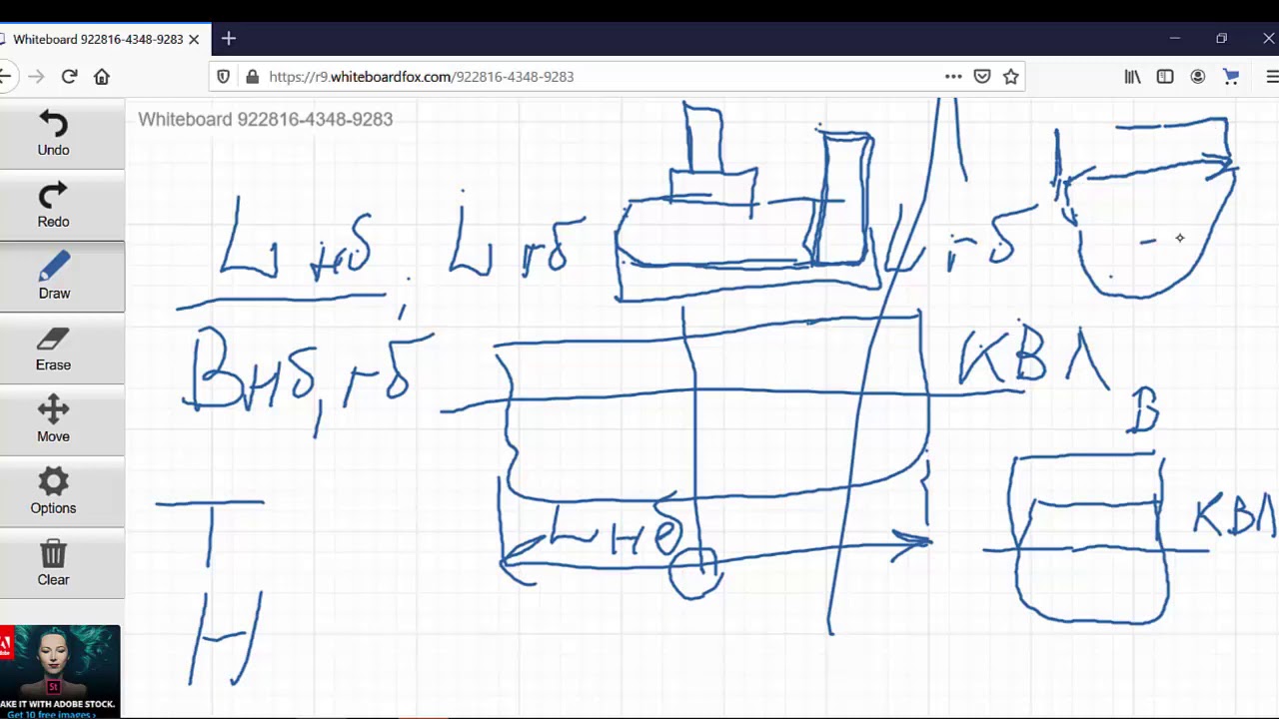This screenshot has width=1279, height=719.
Task: Reload the page in browser
Action: pyautogui.click(x=69, y=76)
